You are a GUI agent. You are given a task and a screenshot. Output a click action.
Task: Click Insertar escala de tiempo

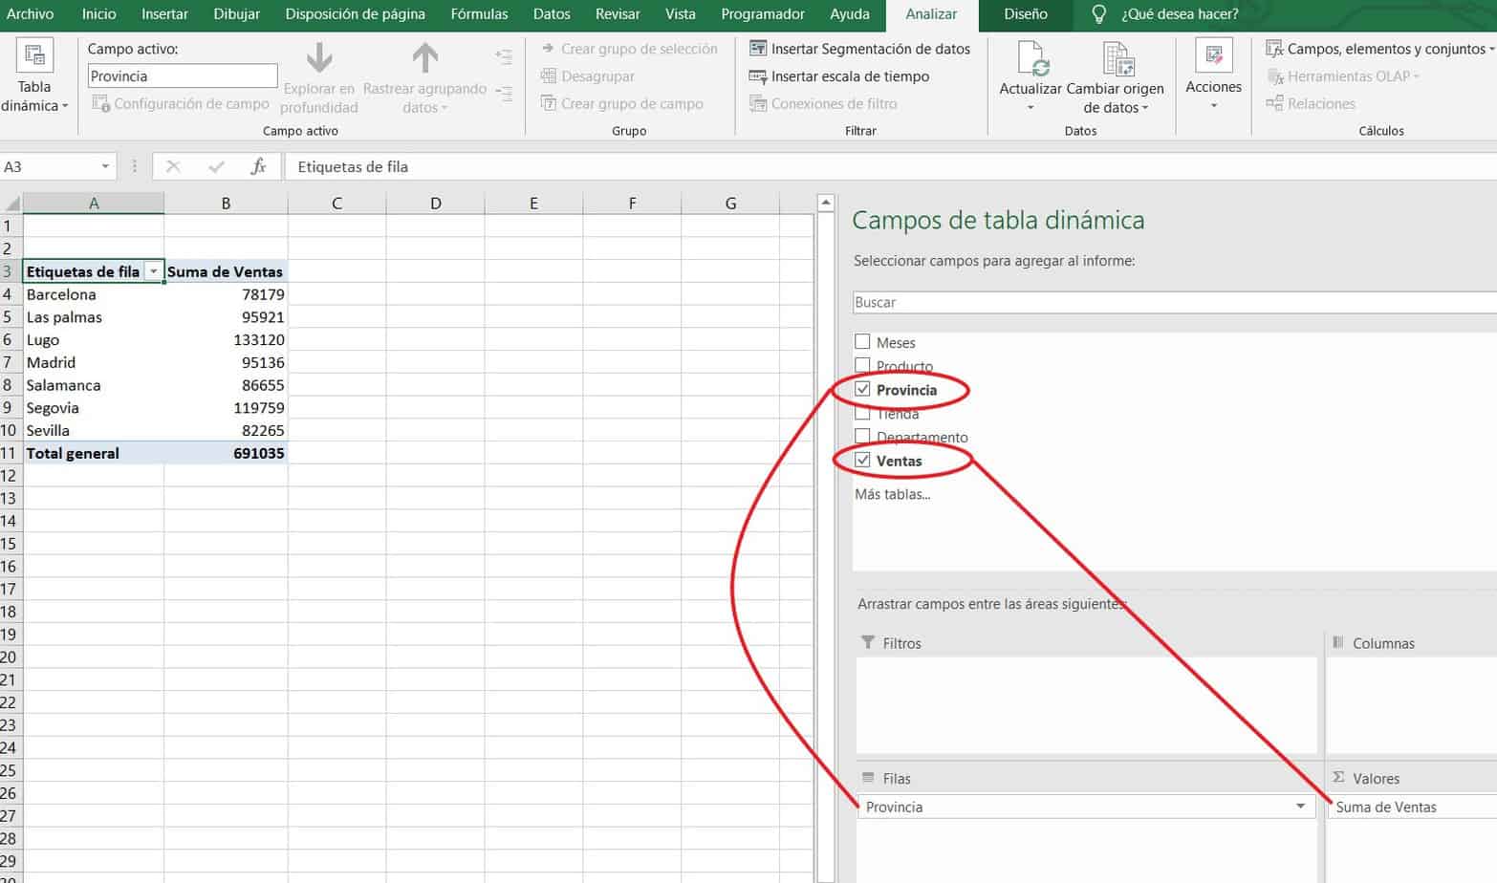(838, 76)
